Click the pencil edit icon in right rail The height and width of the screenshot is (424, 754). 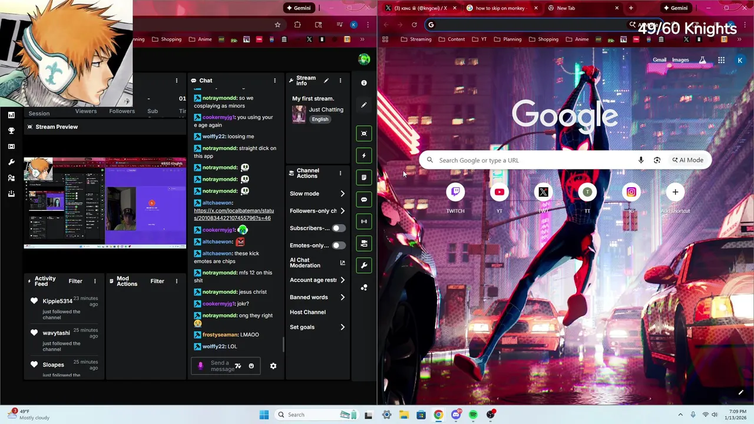(364, 105)
